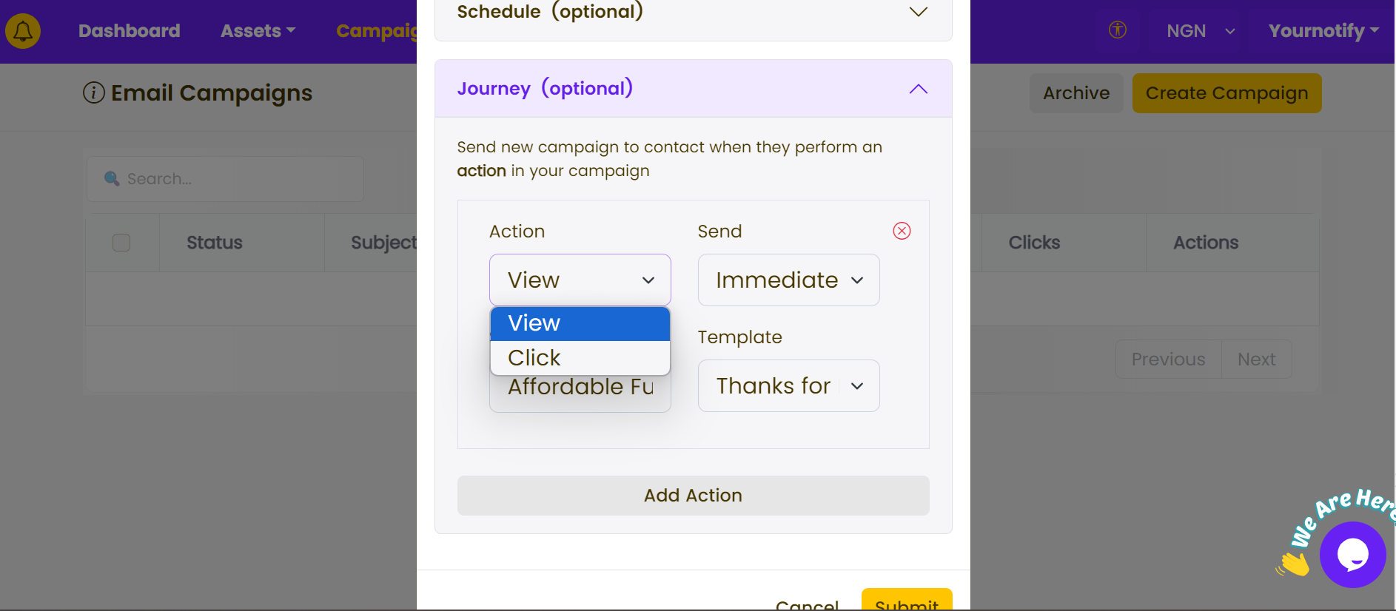Image resolution: width=1396 pixels, height=611 pixels.
Task: Open the Yournotify account menu
Action: [1323, 31]
